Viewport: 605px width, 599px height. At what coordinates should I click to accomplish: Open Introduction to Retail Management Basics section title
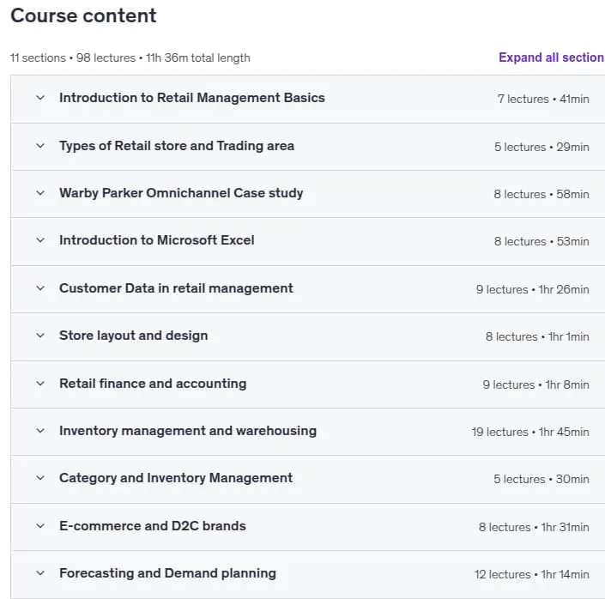(191, 98)
